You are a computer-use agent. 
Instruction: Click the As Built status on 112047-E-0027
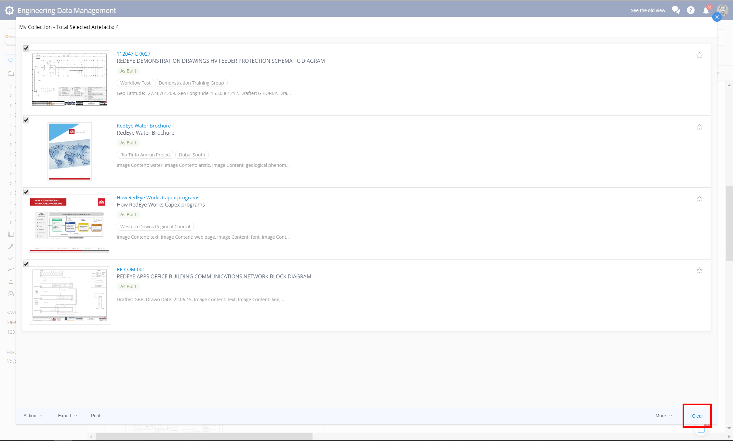click(128, 71)
